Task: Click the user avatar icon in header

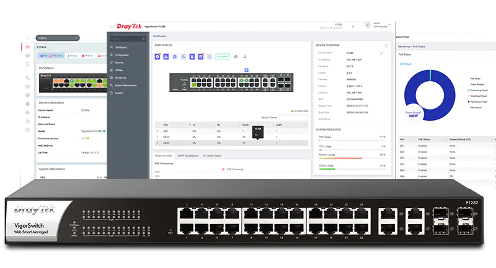Action: [367, 25]
